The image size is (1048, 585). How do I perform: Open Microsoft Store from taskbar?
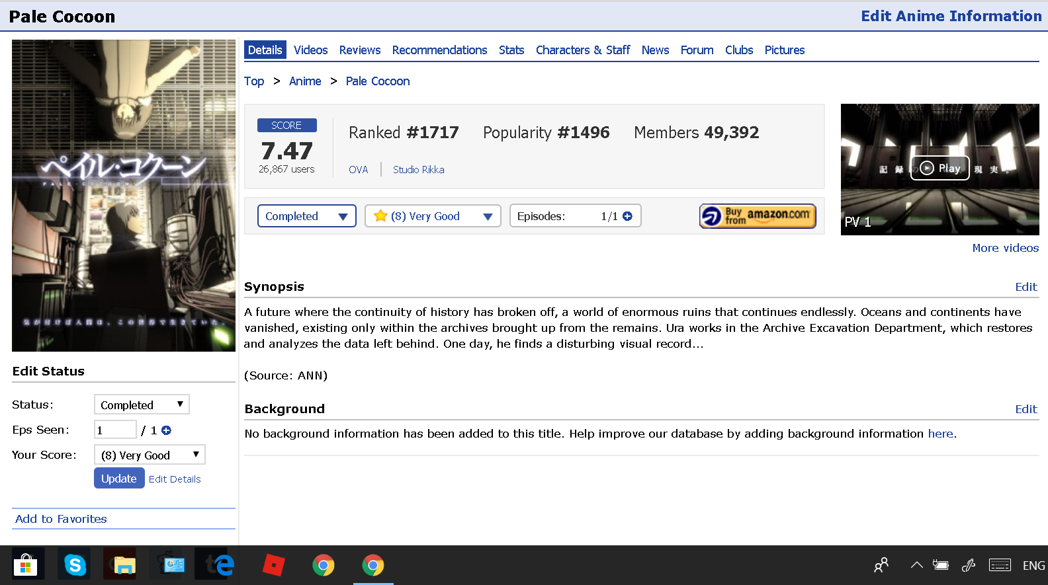coord(25,565)
